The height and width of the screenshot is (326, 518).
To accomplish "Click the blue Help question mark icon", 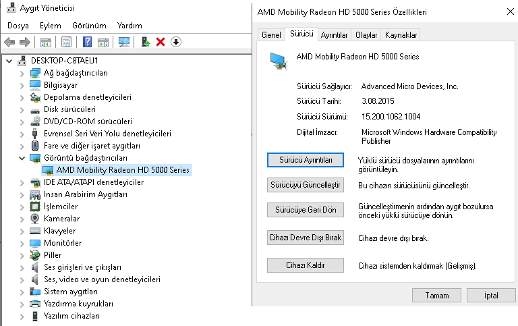I will (x=87, y=42).
